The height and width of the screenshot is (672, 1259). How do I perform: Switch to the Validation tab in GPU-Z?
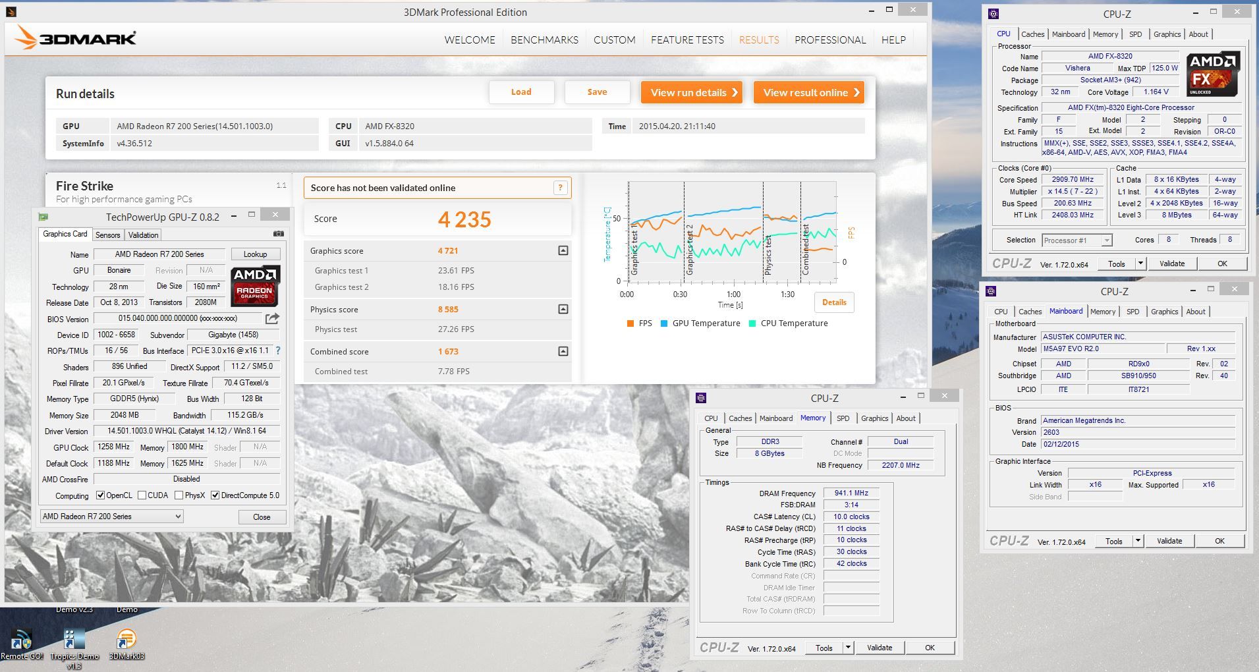click(143, 235)
